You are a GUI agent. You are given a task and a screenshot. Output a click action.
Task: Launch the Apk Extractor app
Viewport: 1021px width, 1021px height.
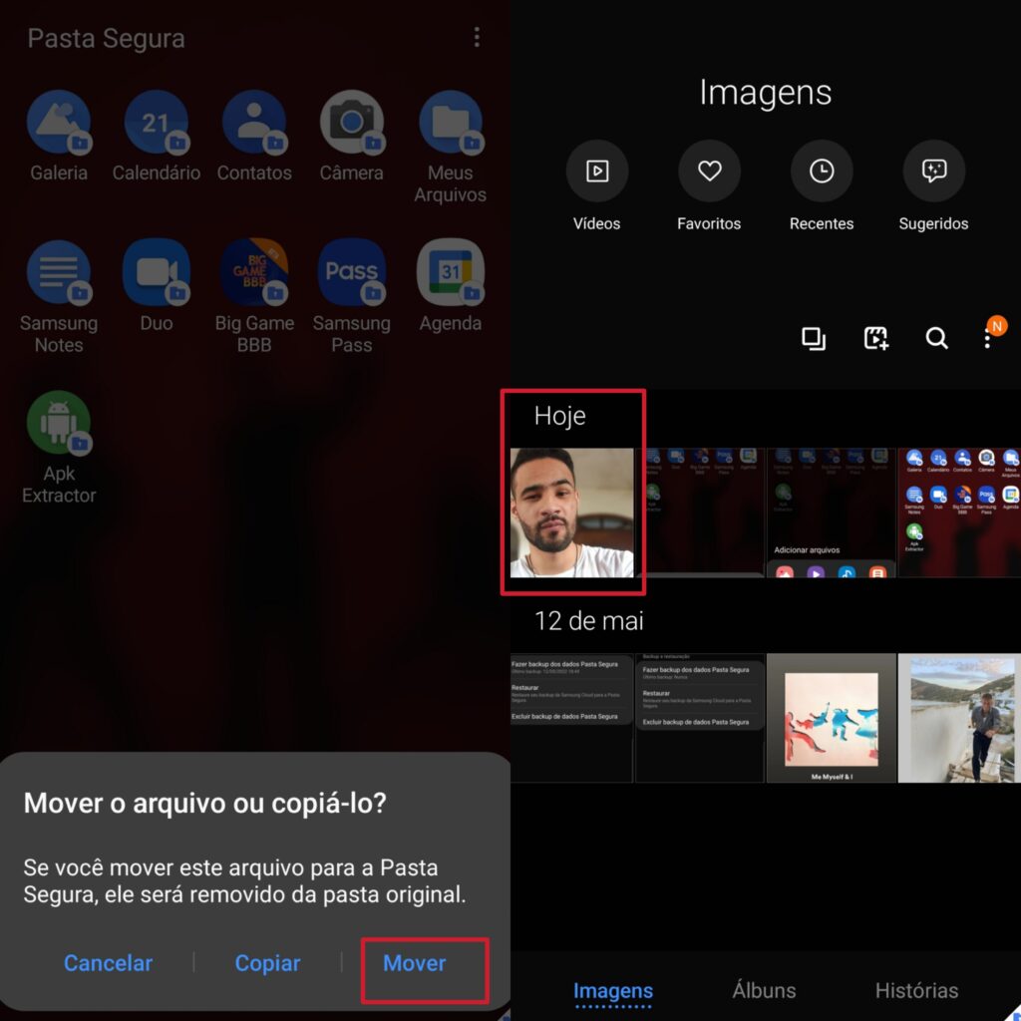click(58, 423)
